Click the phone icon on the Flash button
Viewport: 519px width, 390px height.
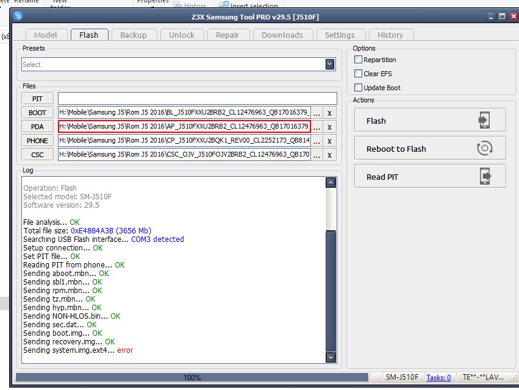coord(484,121)
